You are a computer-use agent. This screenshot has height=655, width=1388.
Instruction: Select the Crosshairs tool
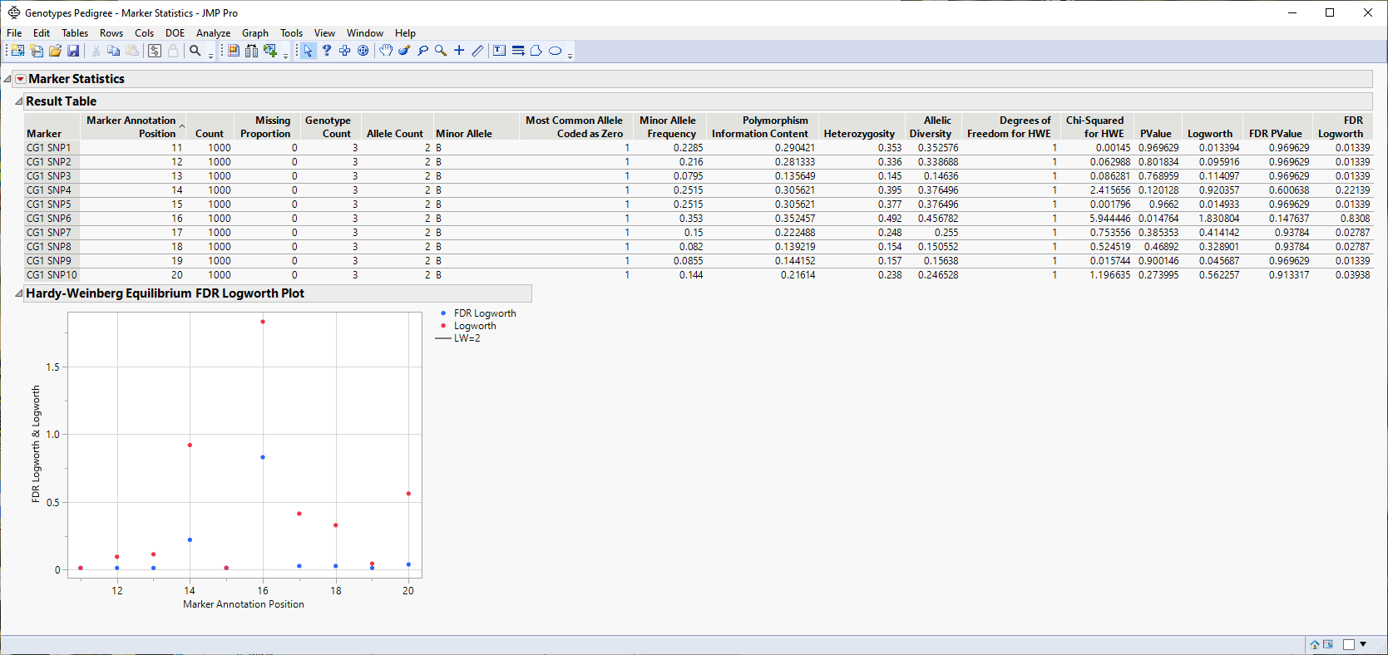tap(459, 51)
